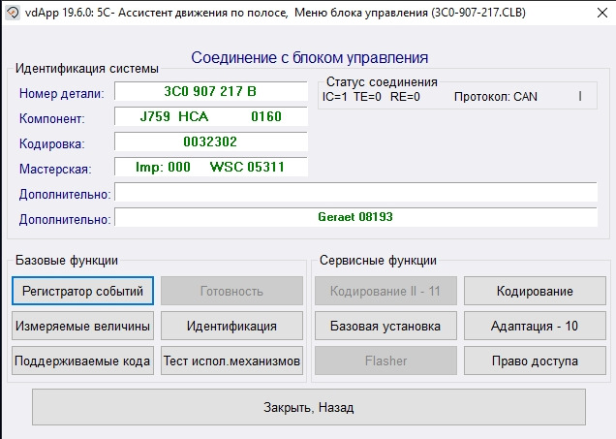Click the disabled Готовность button

point(231,291)
